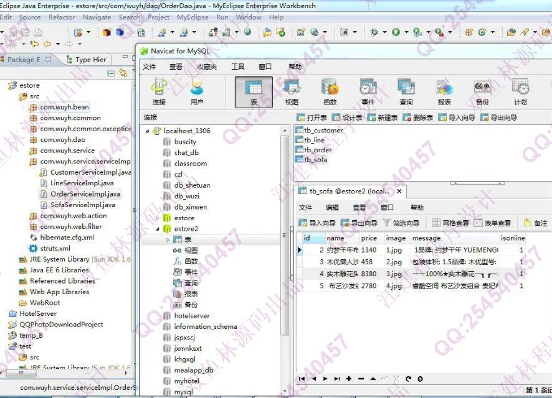Open Eclipse MyEclipse menu
This screenshot has width=552, height=398.
193,17
